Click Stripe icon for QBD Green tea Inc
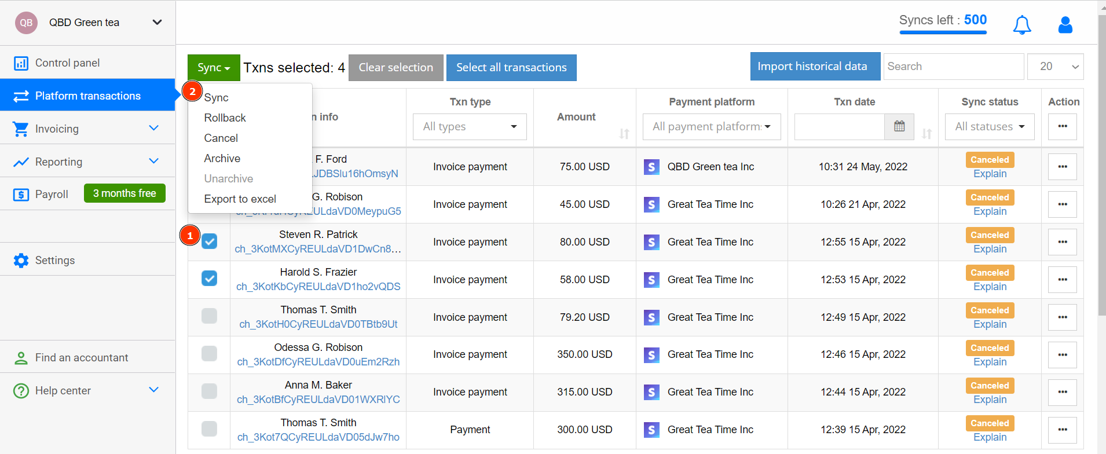The height and width of the screenshot is (454, 1106). [651, 167]
